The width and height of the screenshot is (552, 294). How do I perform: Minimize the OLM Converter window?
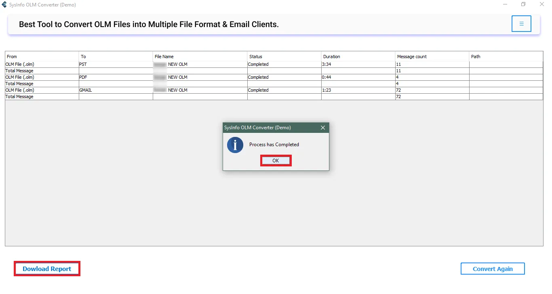click(x=505, y=4)
